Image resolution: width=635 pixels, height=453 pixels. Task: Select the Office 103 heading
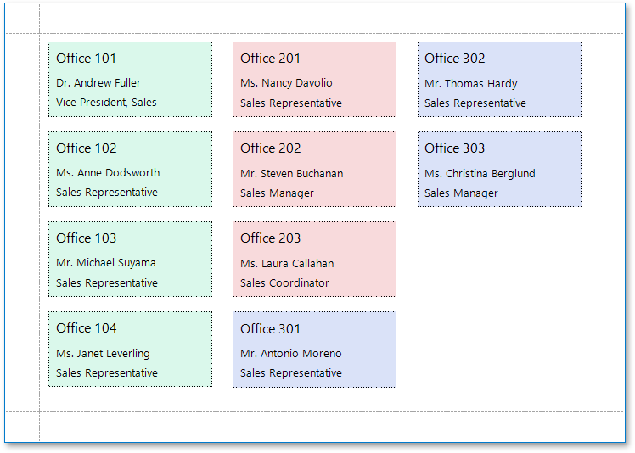coord(86,238)
